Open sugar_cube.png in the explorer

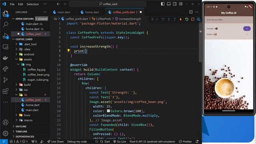[38, 80]
